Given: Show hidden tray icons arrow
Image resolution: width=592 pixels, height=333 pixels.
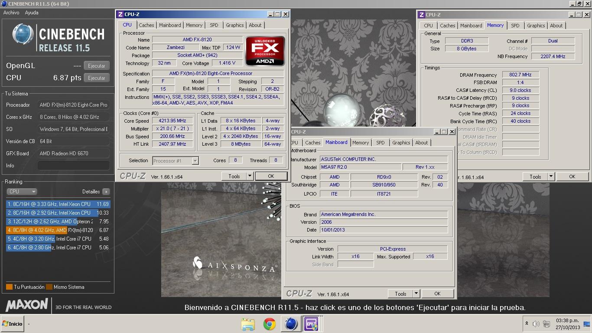Looking at the screenshot, I should [527, 323].
